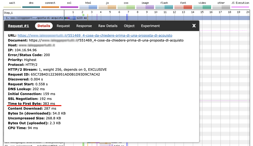
Task: Click the CPU Time 94 ms line
Action: coord(23,128)
